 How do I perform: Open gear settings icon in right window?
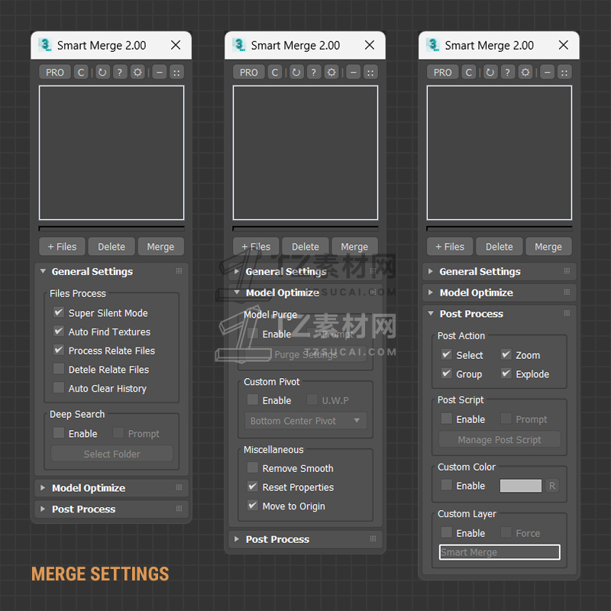(525, 73)
